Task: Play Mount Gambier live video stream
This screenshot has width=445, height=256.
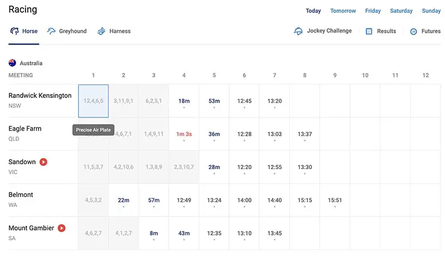Action: click(x=62, y=228)
